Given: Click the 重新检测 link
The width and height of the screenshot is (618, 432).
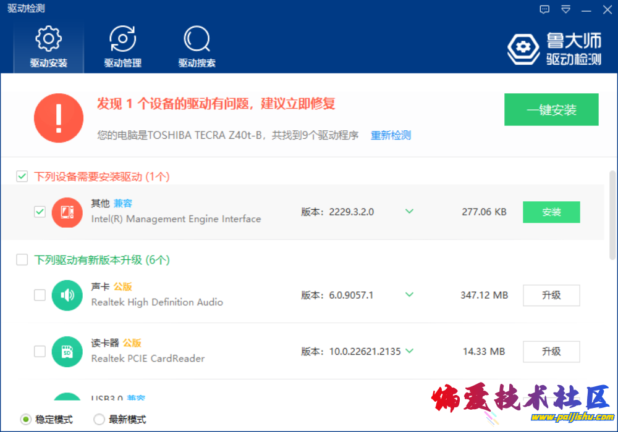Looking at the screenshot, I should 391,135.
